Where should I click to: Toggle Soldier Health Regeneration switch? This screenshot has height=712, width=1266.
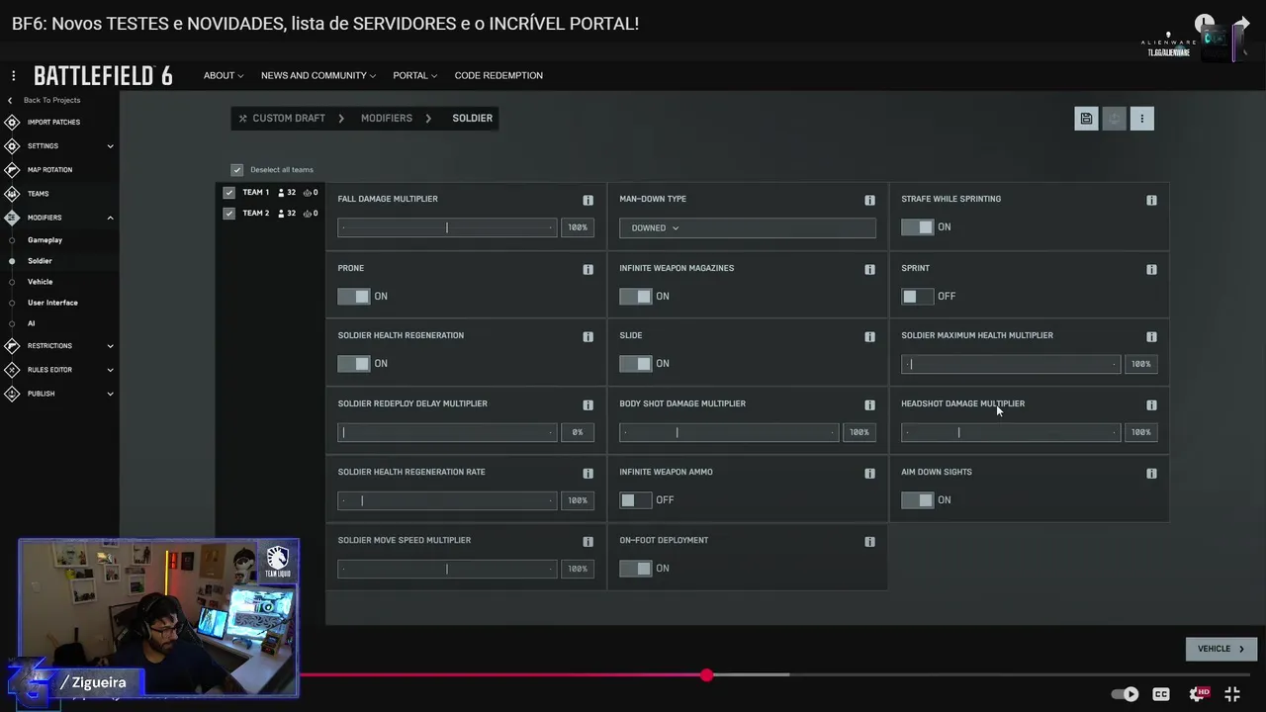point(353,363)
